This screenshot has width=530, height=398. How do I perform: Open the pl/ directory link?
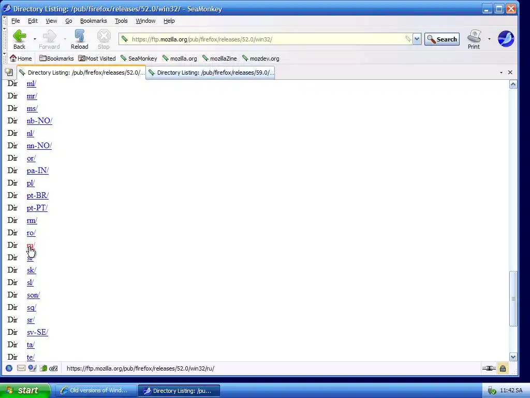[x=31, y=183]
